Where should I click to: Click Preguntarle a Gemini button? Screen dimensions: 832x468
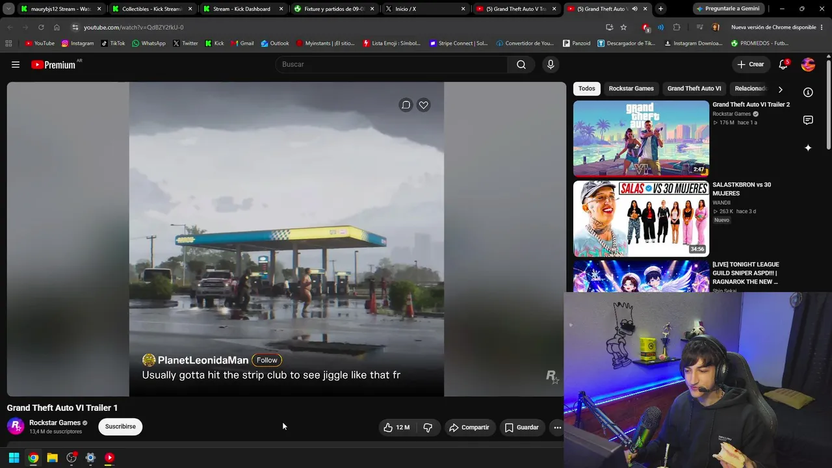(727, 9)
